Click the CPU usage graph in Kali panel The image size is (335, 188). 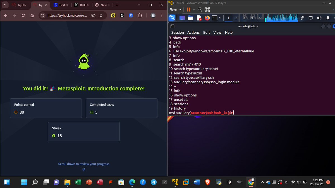click(281, 18)
